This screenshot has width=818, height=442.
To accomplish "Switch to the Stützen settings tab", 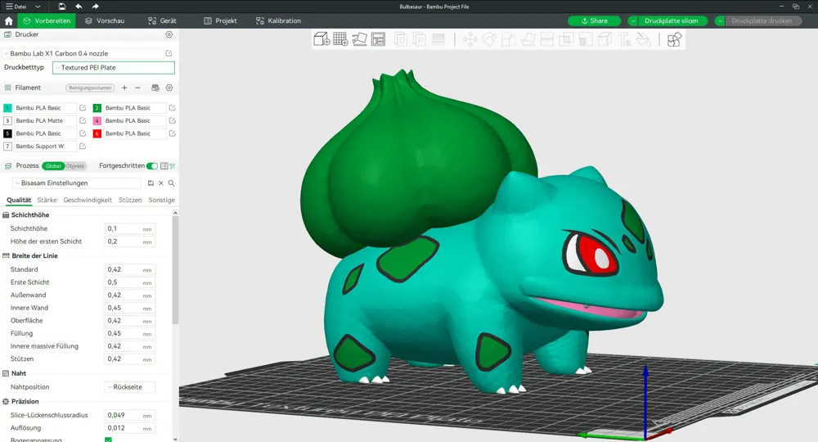I will pyautogui.click(x=130, y=200).
